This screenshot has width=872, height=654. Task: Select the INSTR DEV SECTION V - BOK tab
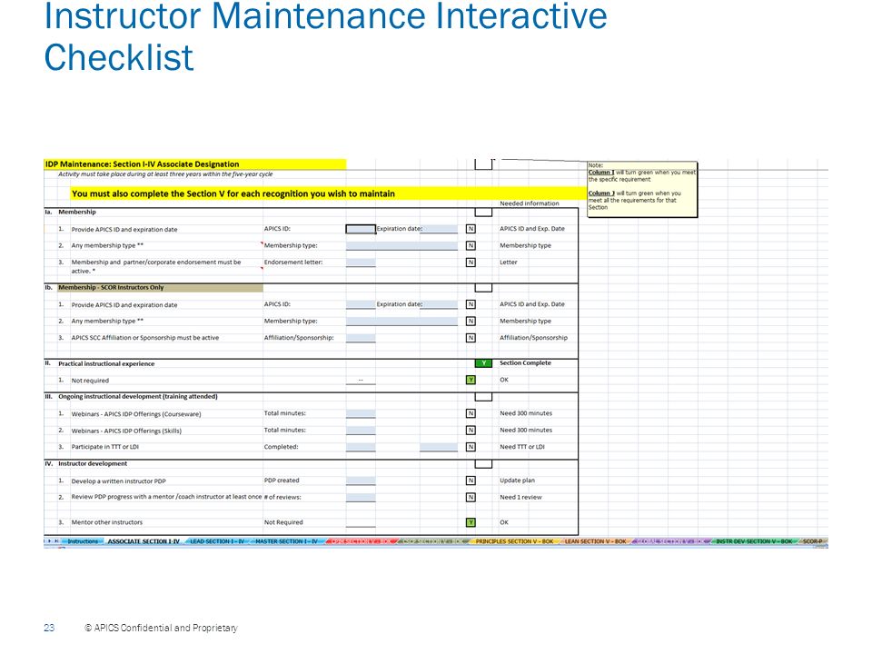click(x=754, y=541)
